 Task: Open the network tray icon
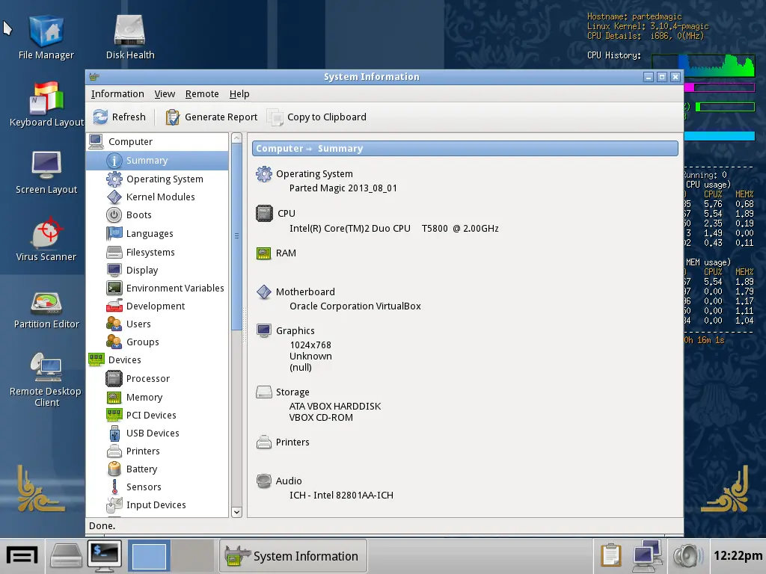[x=648, y=556]
